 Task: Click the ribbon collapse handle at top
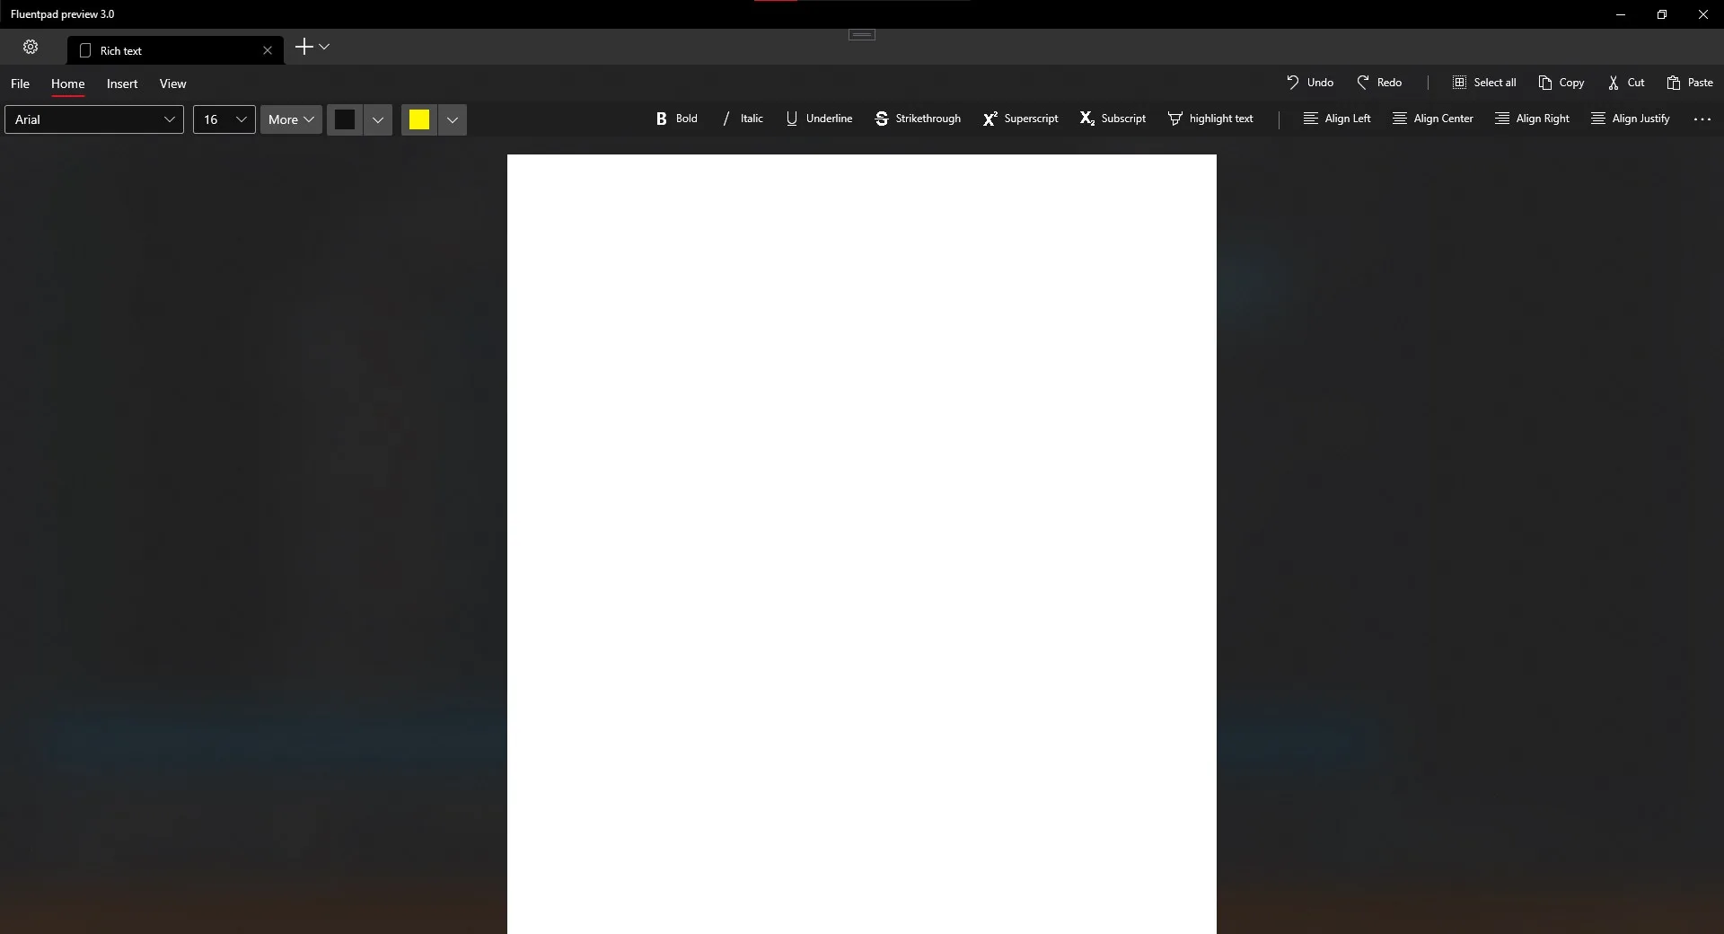(862, 35)
